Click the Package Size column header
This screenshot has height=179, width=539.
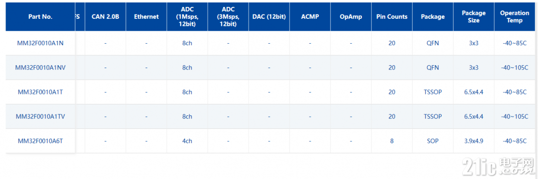[474, 17]
